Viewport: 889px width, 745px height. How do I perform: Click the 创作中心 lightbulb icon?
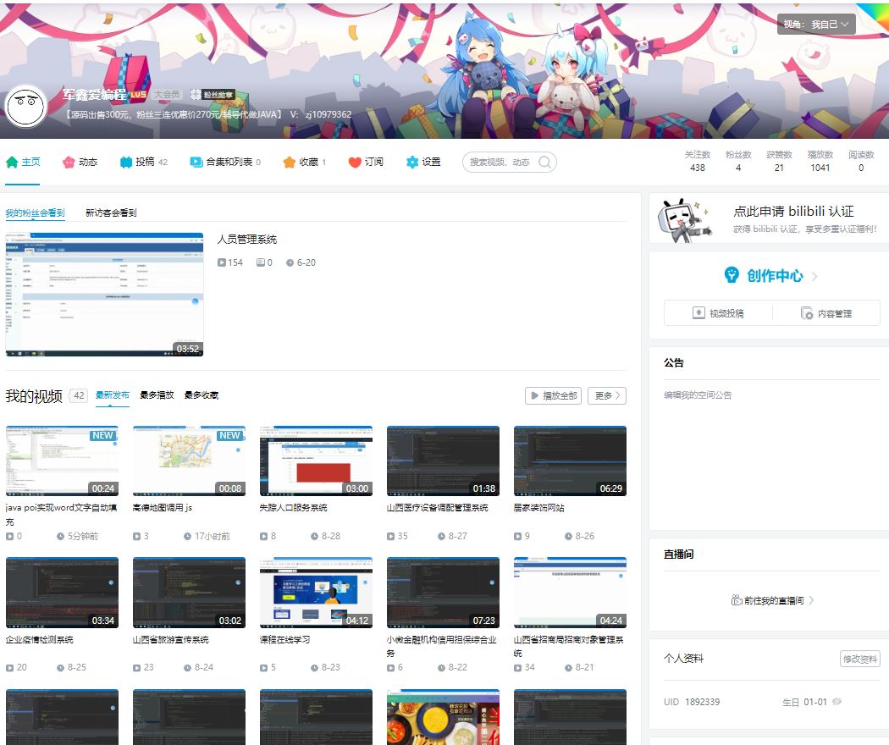click(732, 275)
